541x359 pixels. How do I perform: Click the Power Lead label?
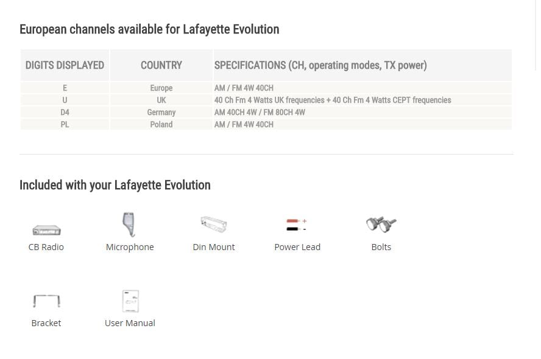click(x=297, y=247)
